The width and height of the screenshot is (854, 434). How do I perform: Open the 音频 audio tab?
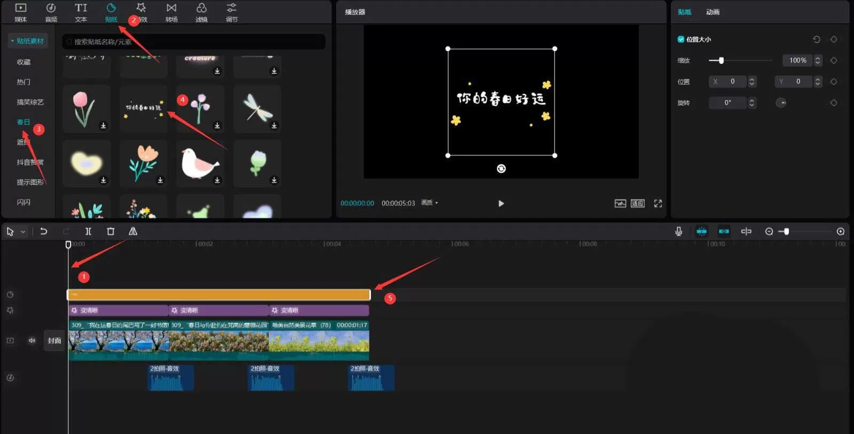pos(51,12)
